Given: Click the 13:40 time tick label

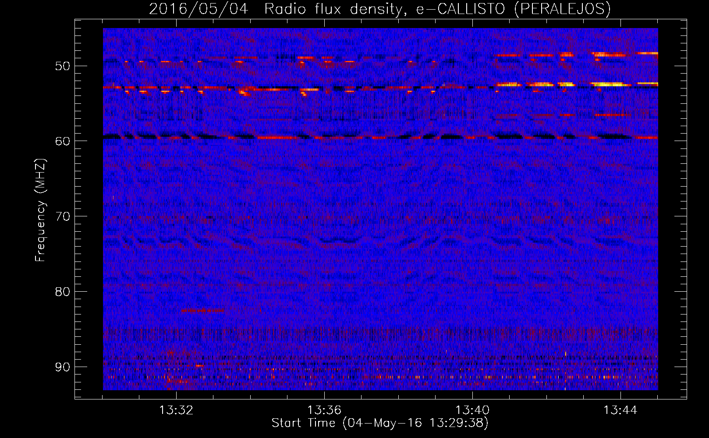Looking at the screenshot, I should 472,410.
